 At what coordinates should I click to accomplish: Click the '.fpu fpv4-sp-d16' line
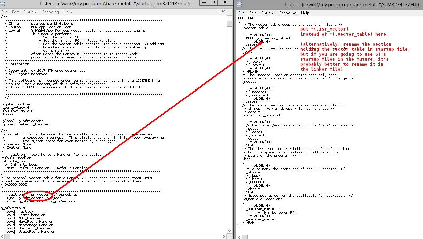[17, 111]
